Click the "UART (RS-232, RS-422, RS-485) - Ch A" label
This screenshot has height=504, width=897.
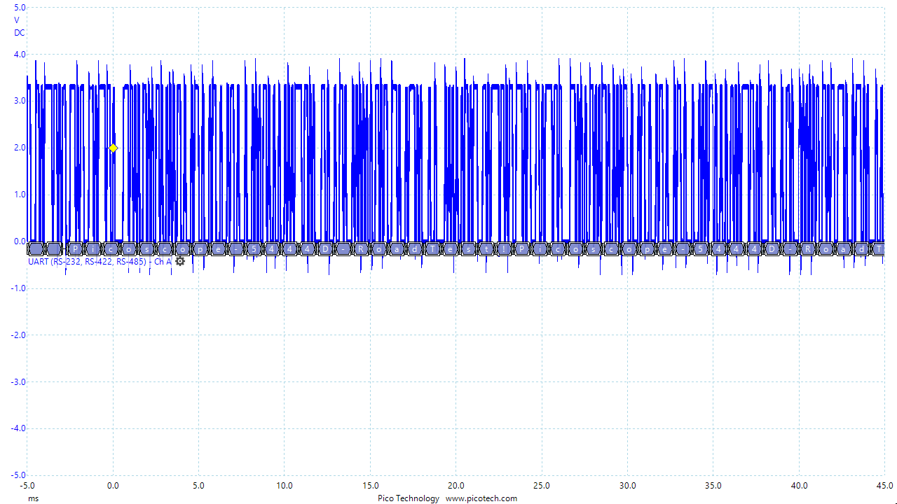tap(100, 261)
